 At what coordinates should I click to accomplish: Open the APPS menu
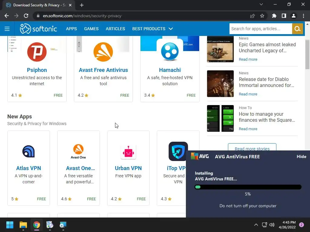(71, 29)
